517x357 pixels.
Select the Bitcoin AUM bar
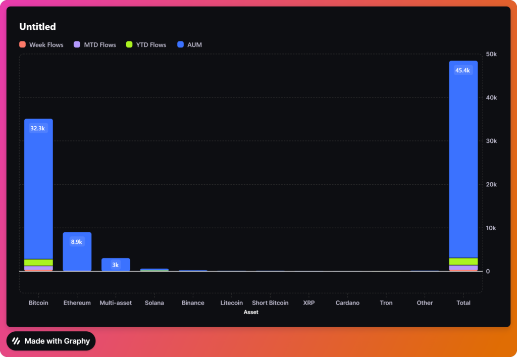tap(38, 192)
